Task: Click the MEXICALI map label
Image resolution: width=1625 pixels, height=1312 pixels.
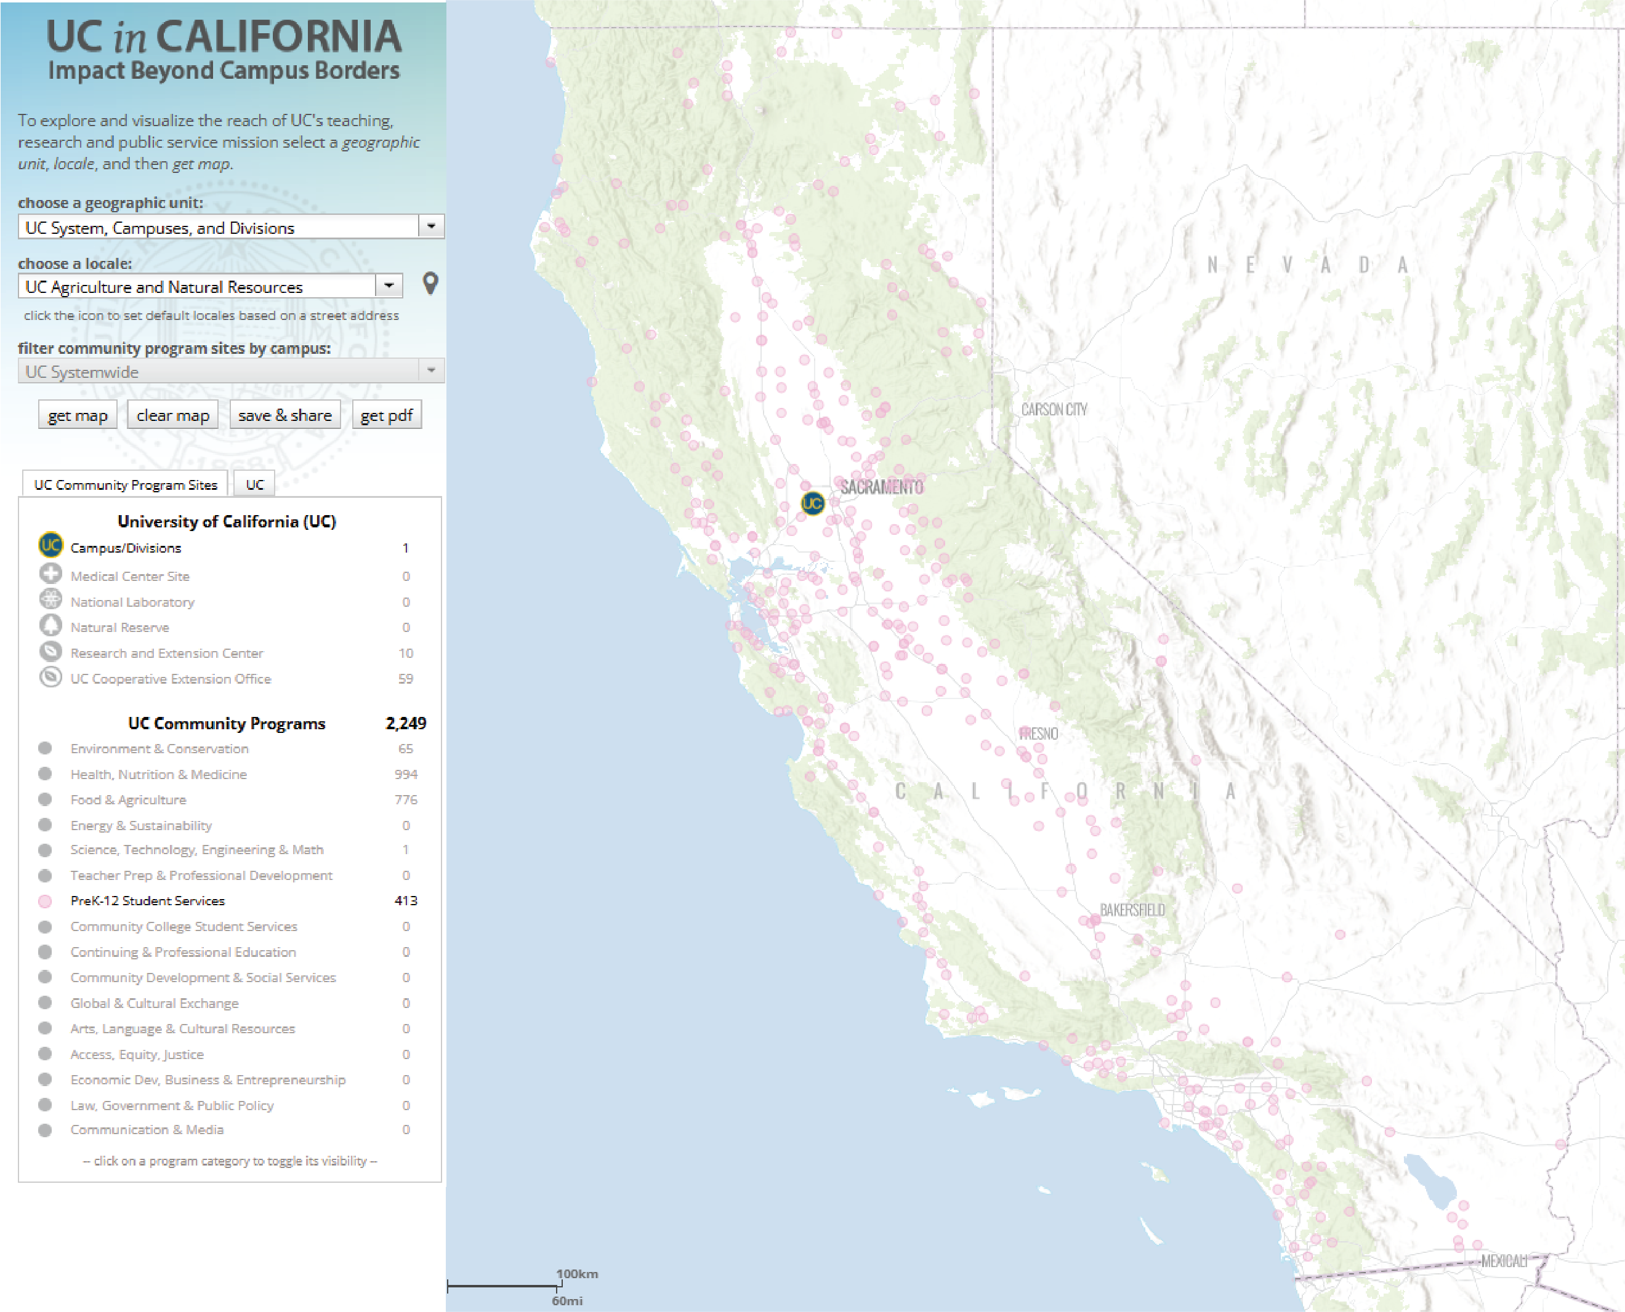Action: coord(1504,1260)
